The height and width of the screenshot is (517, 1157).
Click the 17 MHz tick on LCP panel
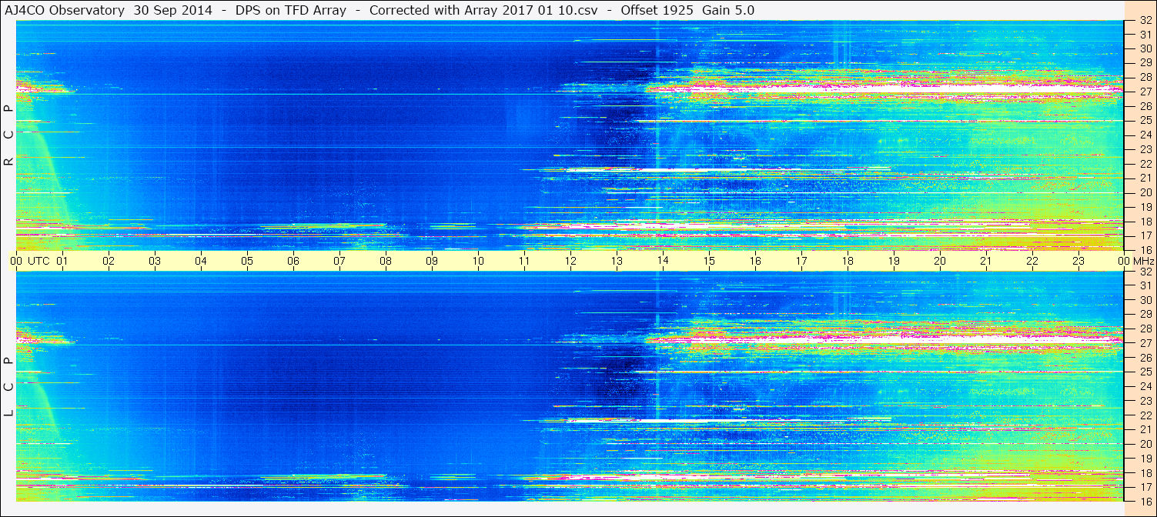[1145, 486]
